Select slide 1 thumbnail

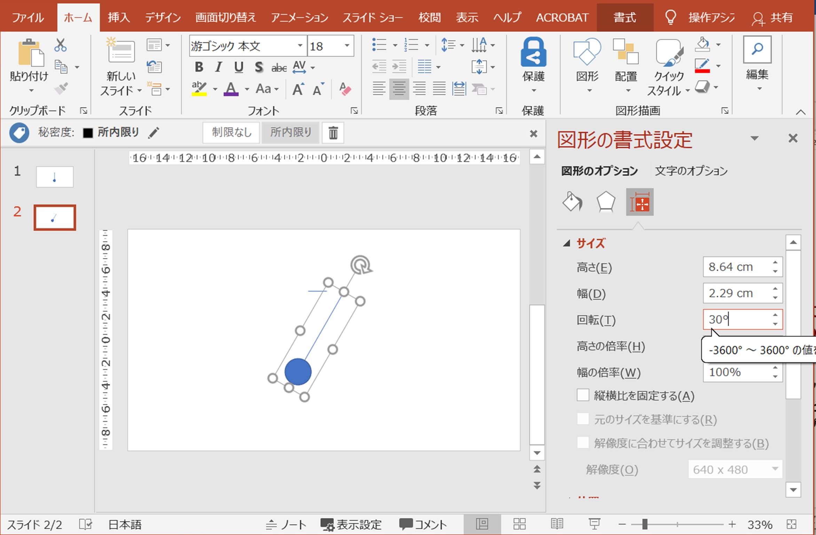click(x=55, y=177)
